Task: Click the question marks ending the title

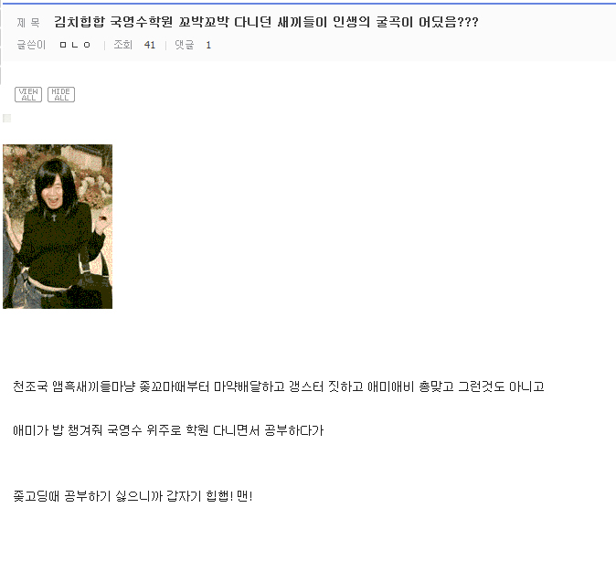Action: (468, 22)
